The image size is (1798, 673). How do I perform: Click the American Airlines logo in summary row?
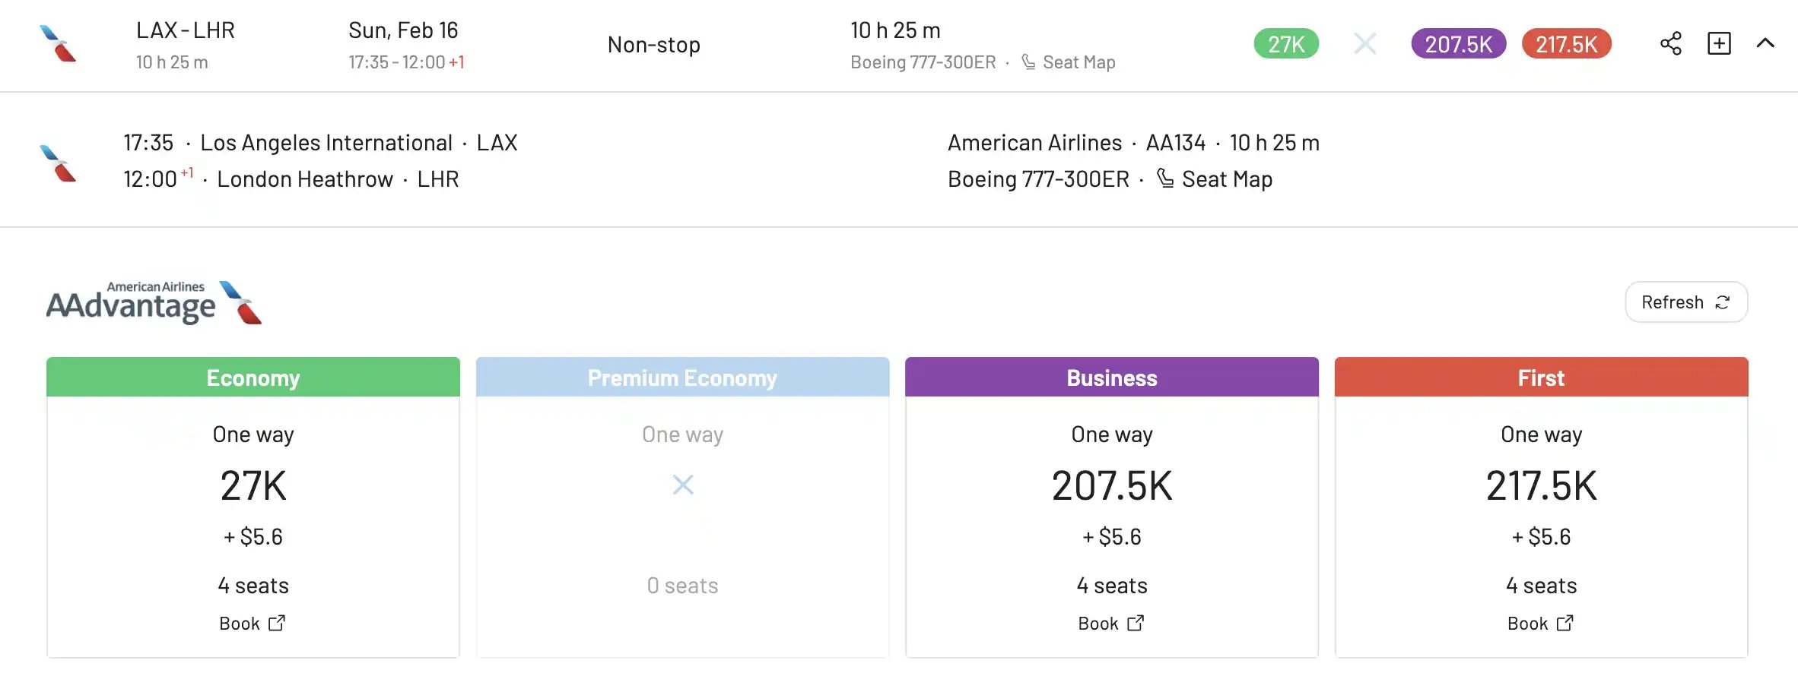58,43
